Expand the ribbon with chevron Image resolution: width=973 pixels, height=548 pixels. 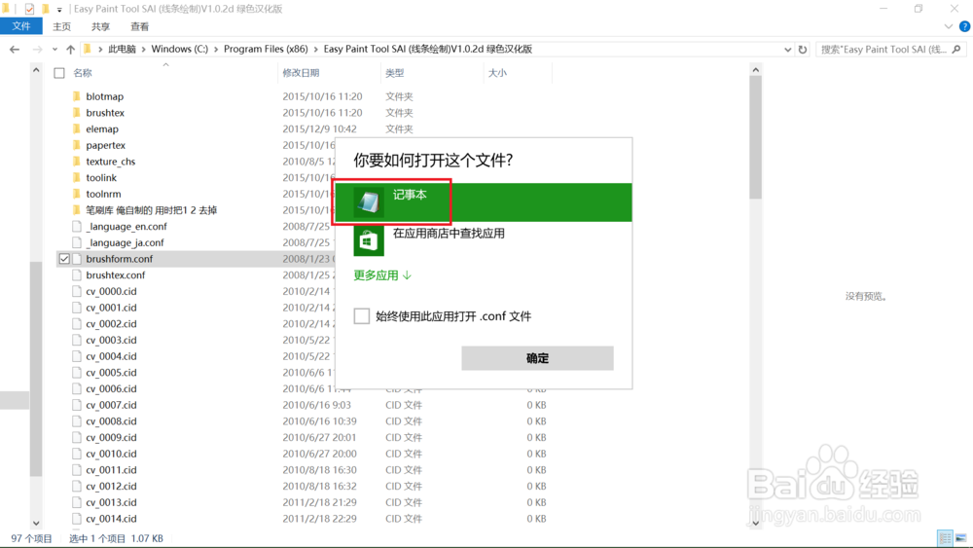(x=948, y=26)
